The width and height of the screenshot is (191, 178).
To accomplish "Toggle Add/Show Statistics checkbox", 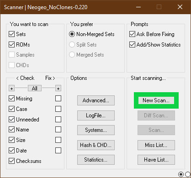I will pos(132,45).
